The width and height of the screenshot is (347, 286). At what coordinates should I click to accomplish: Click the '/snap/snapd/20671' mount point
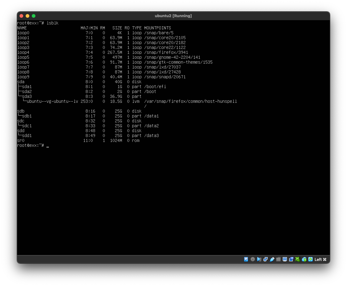pyautogui.click(x=165, y=77)
